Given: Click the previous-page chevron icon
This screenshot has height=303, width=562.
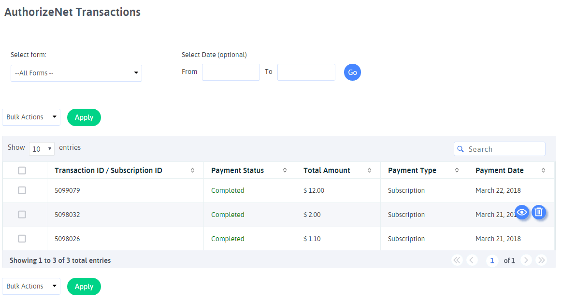Looking at the screenshot, I should pos(472,260).
